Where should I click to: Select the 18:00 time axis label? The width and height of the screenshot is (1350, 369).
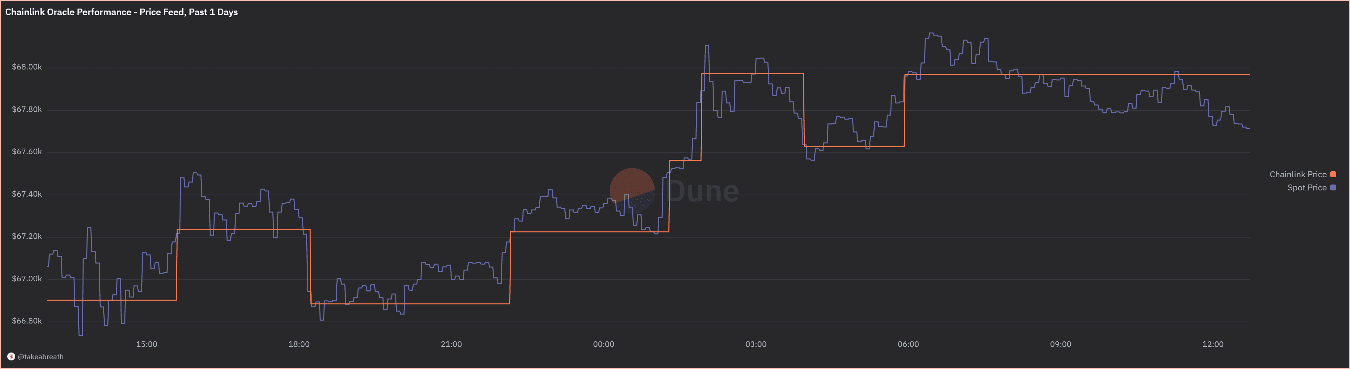tap(299, 344)
